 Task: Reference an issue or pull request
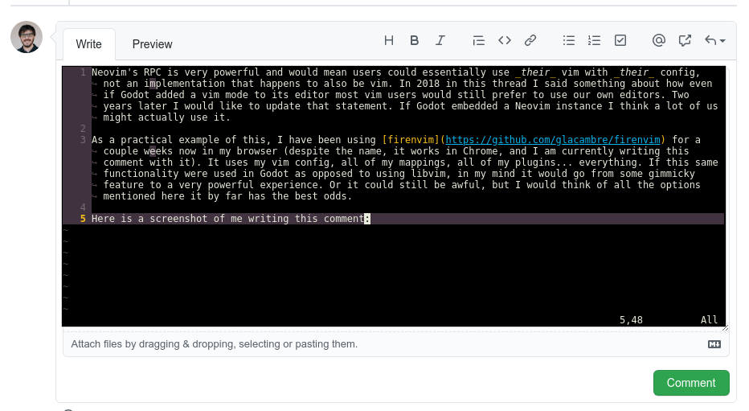(685, 41)
